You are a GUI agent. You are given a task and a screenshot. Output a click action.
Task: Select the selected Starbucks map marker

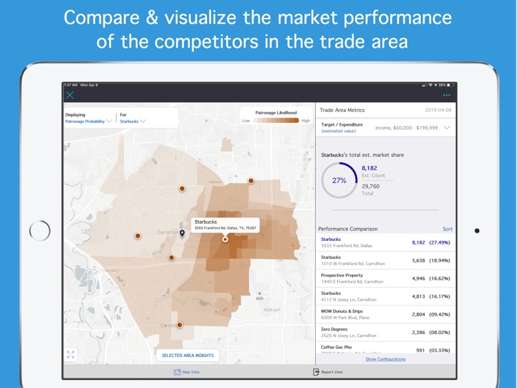click(x=225, y=239)
